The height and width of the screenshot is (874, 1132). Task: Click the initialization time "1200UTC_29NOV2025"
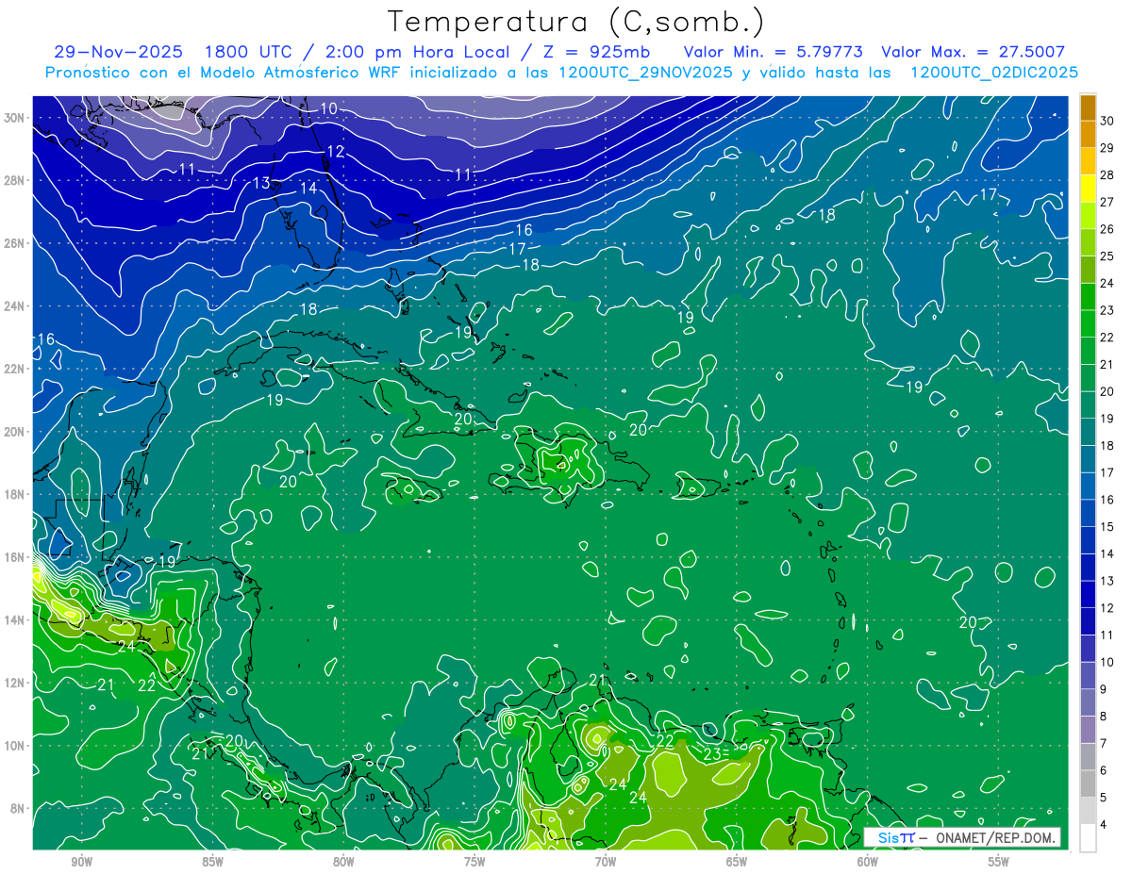point(646,73)
